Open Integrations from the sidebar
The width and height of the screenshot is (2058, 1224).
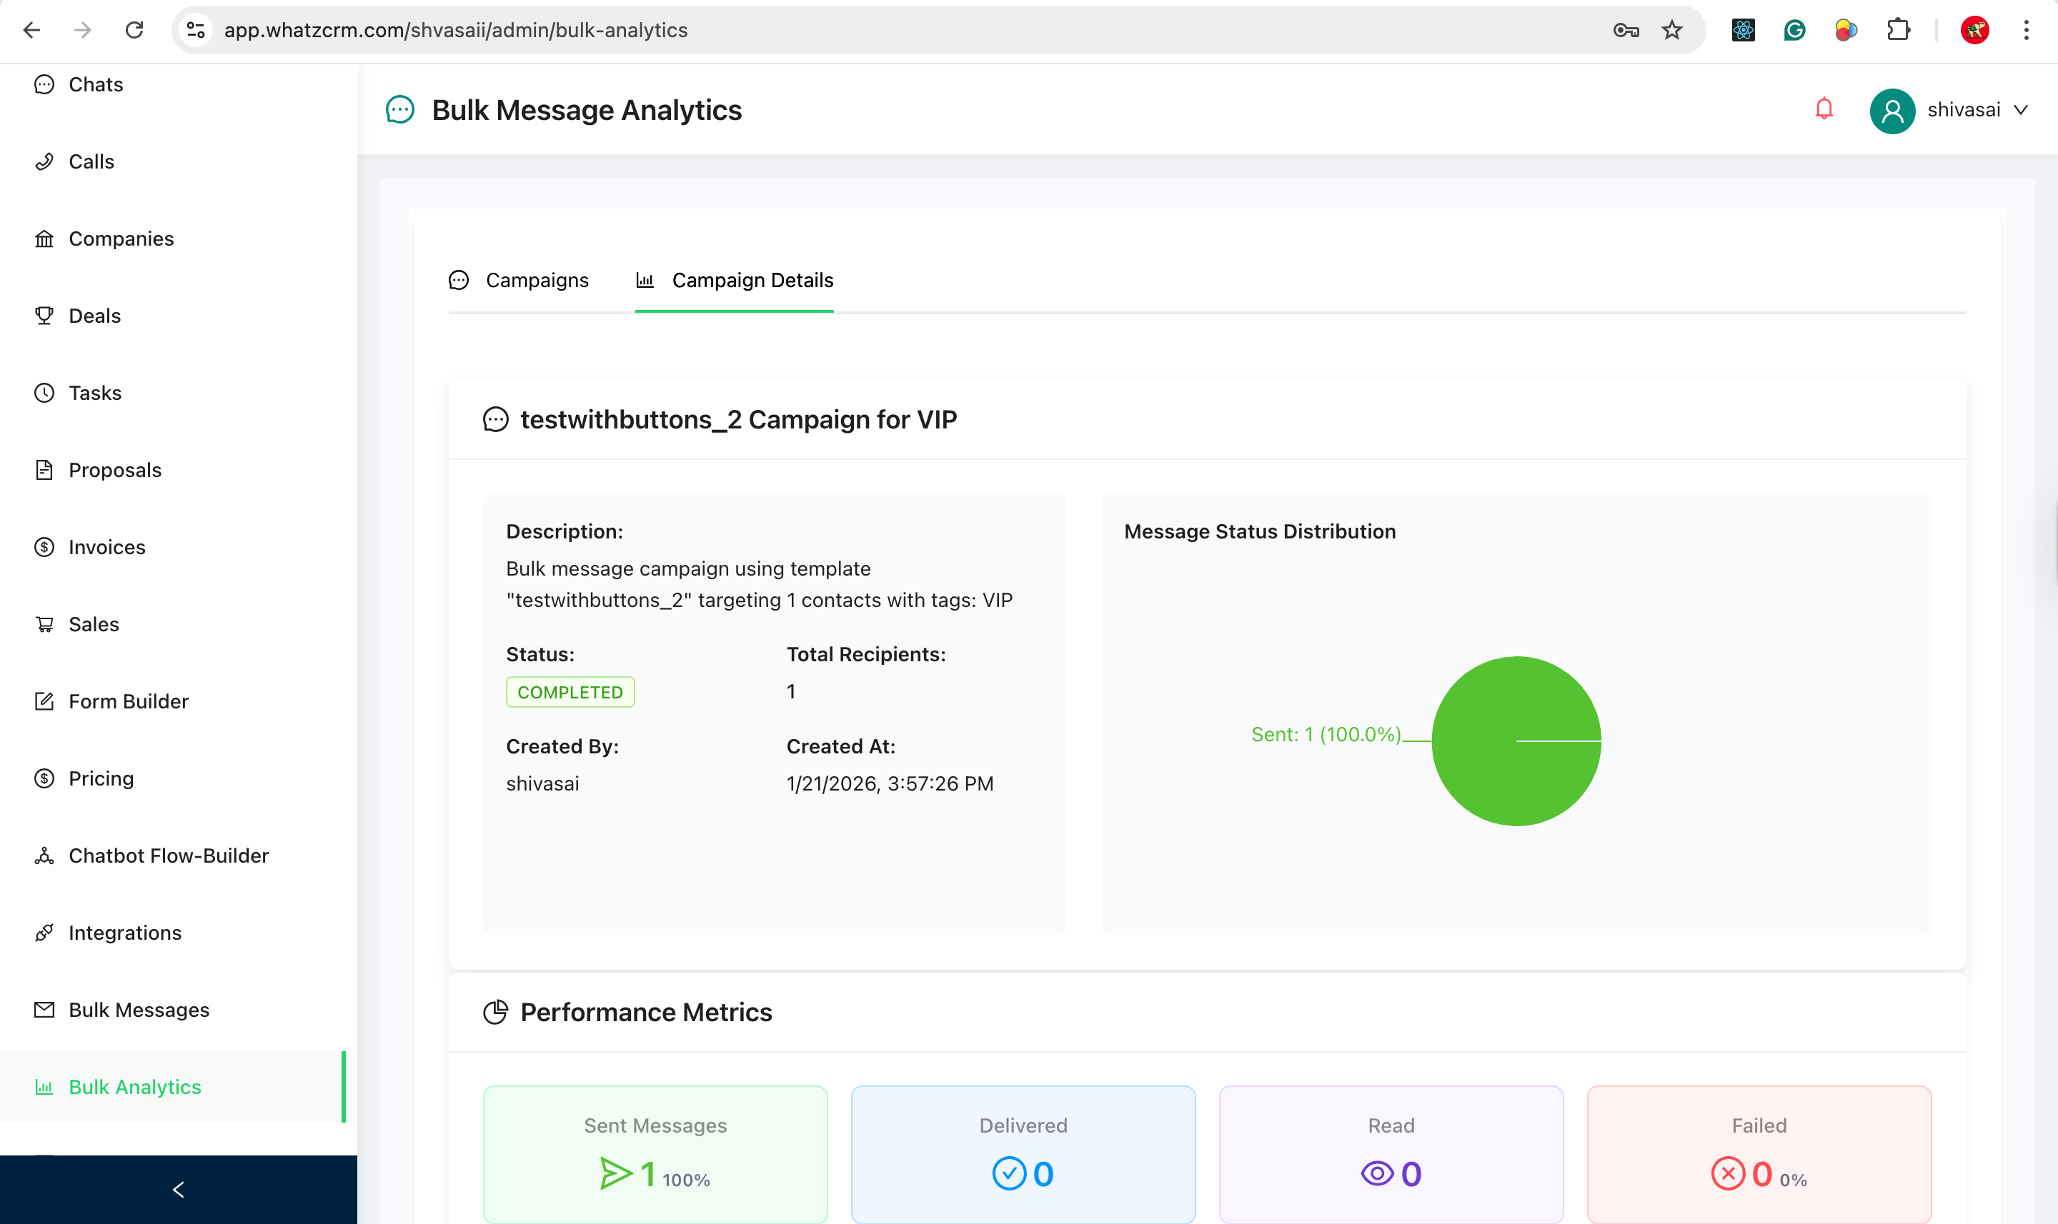pyautogui.click(x=124, y=933)
